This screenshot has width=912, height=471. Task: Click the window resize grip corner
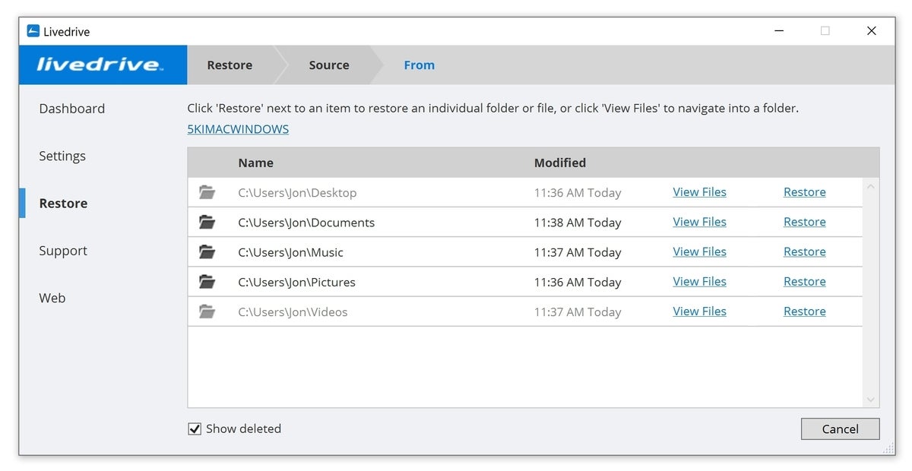point(889,449)
